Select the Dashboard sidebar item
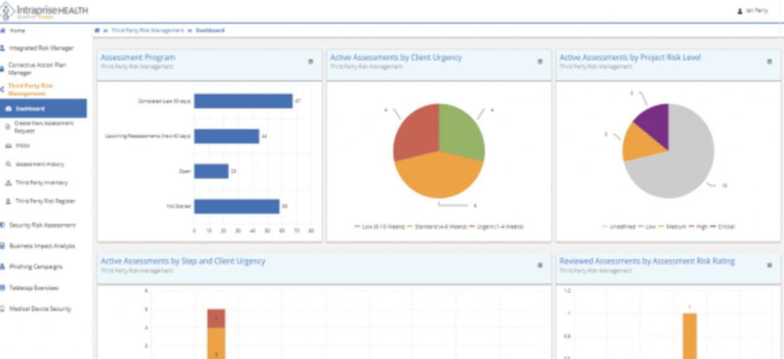 43,108
